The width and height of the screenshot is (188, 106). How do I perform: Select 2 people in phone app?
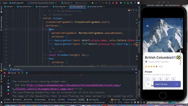(x=154, y=79)
